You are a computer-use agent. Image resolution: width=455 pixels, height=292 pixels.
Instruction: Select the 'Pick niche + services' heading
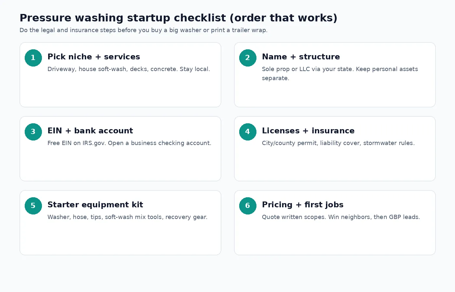[94, 57]
